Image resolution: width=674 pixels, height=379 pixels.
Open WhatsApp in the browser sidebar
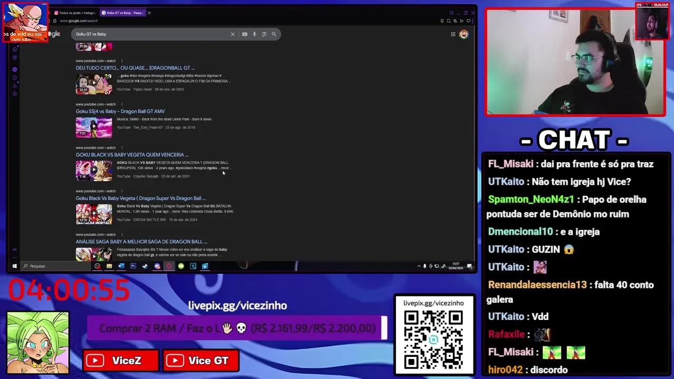pos(15,49)
